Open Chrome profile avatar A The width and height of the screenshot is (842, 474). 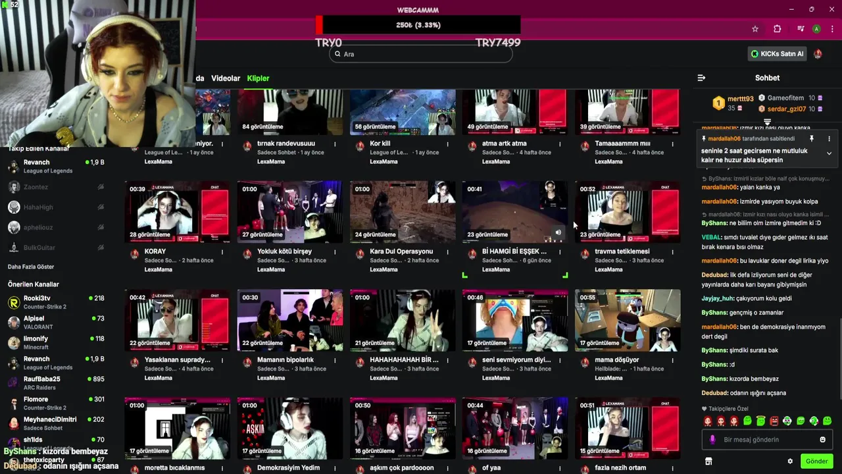[x=816, y=29]
